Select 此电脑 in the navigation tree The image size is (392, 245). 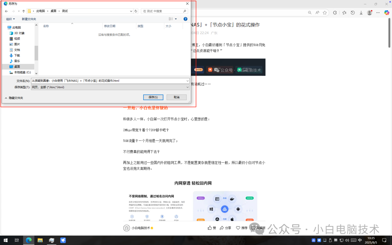click(16, 28)
